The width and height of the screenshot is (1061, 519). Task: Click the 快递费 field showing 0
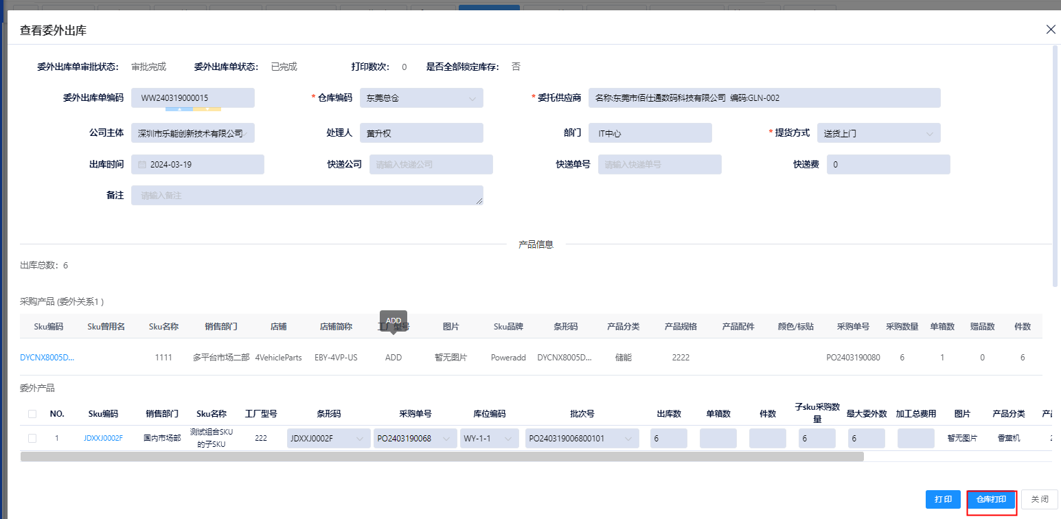click(888, 164)
